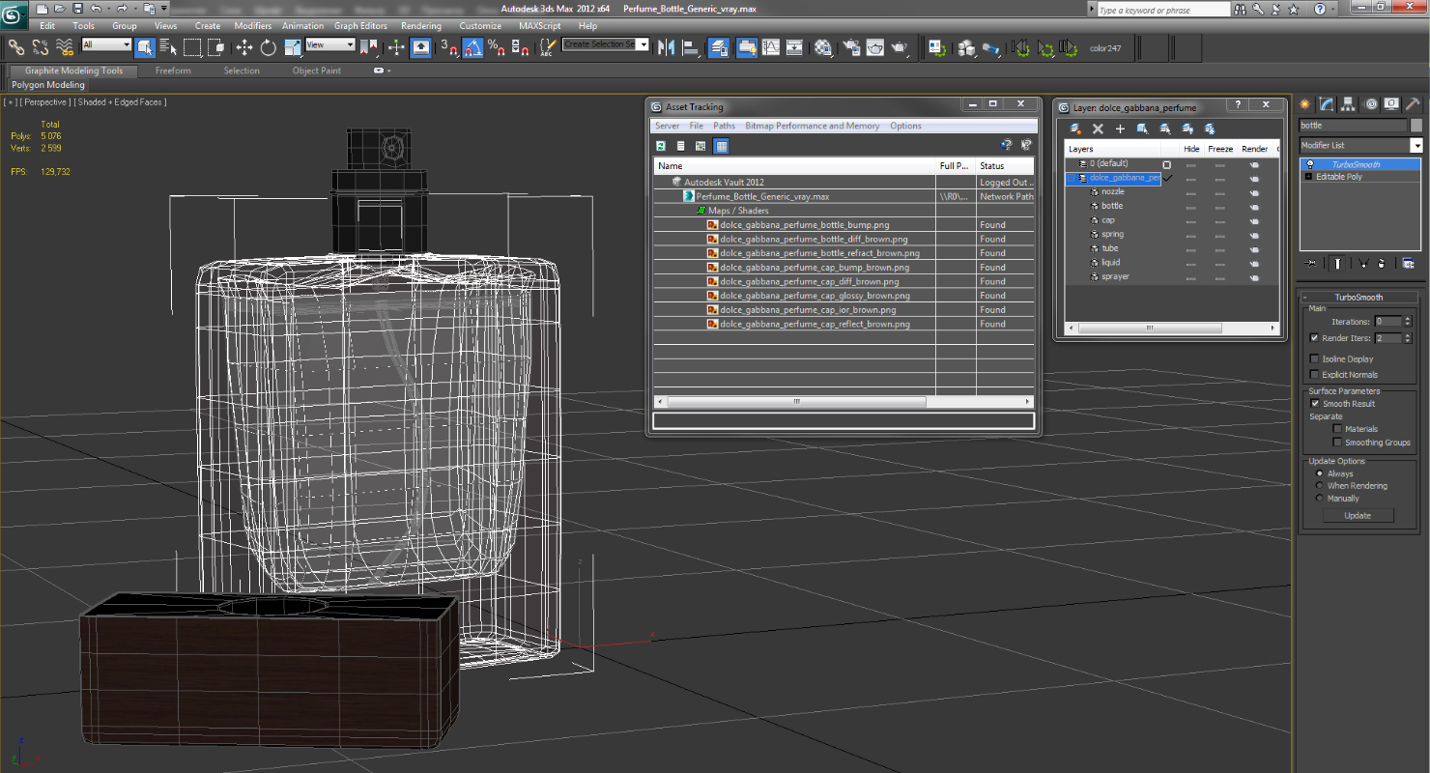Click Edit Named Selection Sets icon
The image size is (1430, 773).
pos(548,46)
